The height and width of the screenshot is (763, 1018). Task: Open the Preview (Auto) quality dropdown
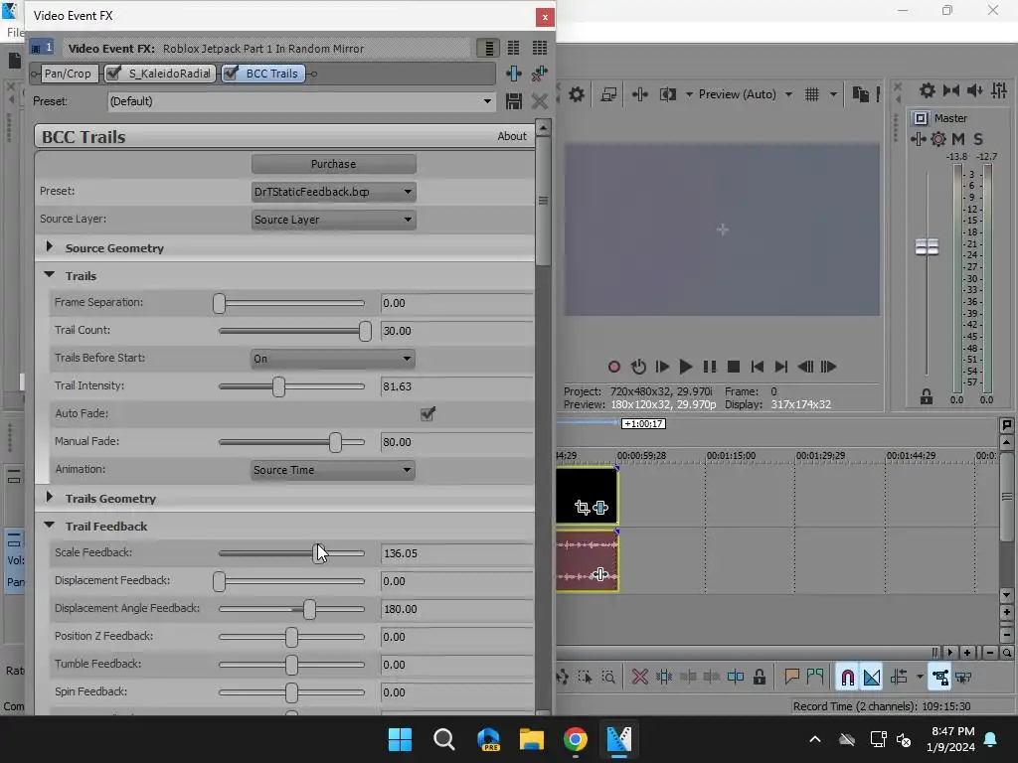pyautogui.click(x=746, y=94)
